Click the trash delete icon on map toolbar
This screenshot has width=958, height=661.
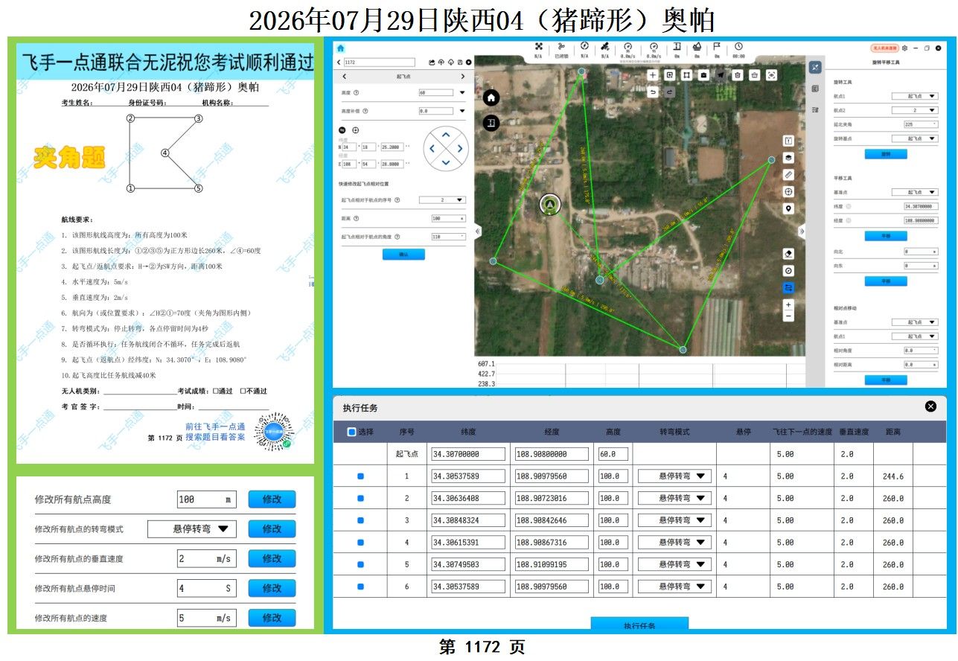coord(737,75)
